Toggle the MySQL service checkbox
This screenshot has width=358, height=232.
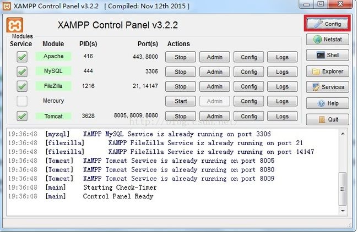(x=22, y=71)
